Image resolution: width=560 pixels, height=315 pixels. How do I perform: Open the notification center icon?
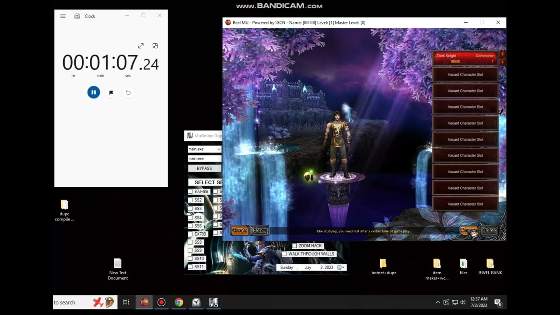[x=498, y=302]
